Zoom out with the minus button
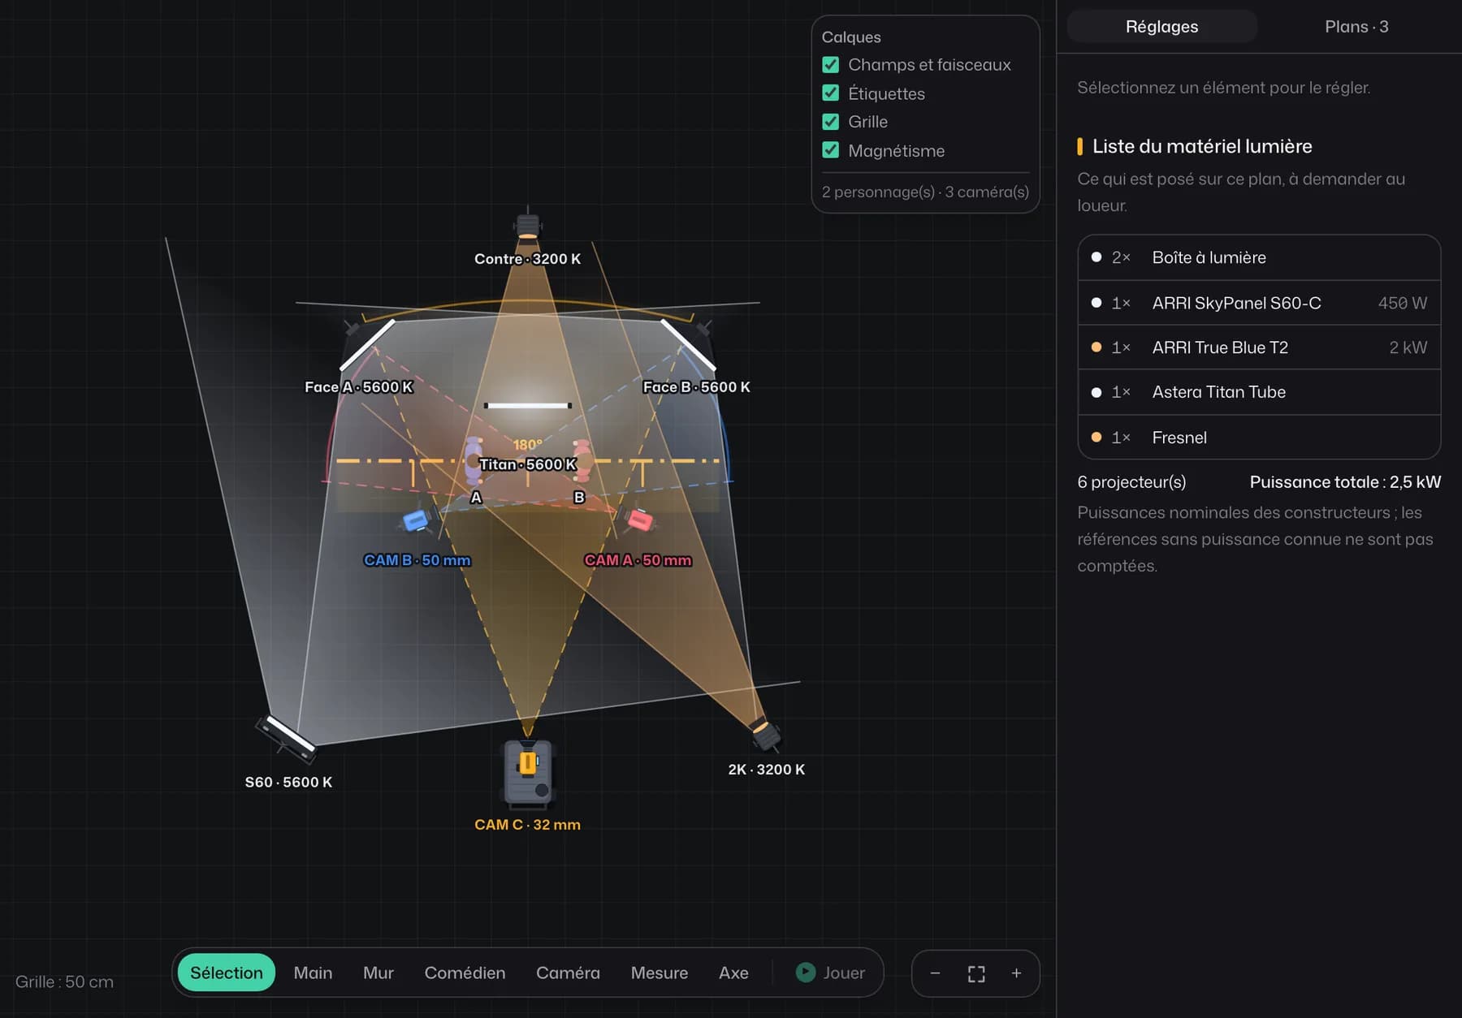Image resolution: width=1462 pixels, height=1018 pixels. (x=935, y=973)
